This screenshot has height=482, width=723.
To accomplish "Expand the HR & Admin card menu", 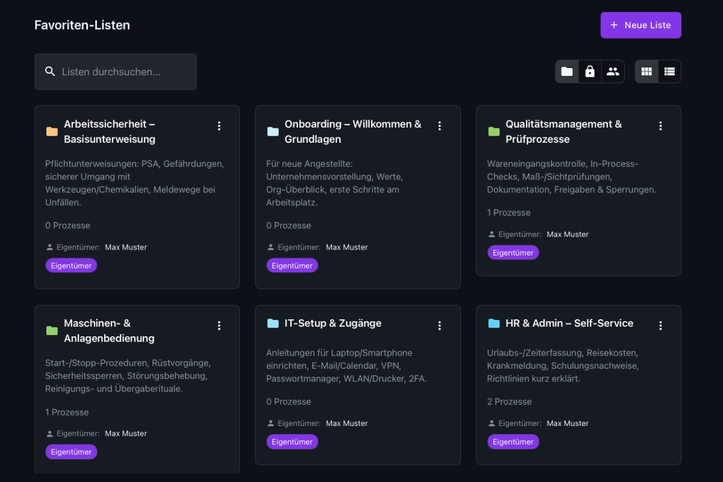I will coord(660,325).
